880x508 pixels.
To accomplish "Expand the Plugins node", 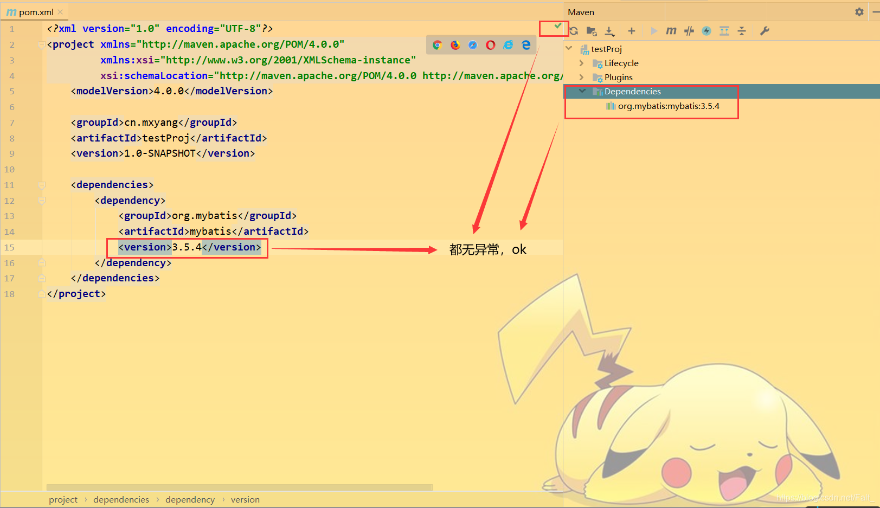I will 582,77.
